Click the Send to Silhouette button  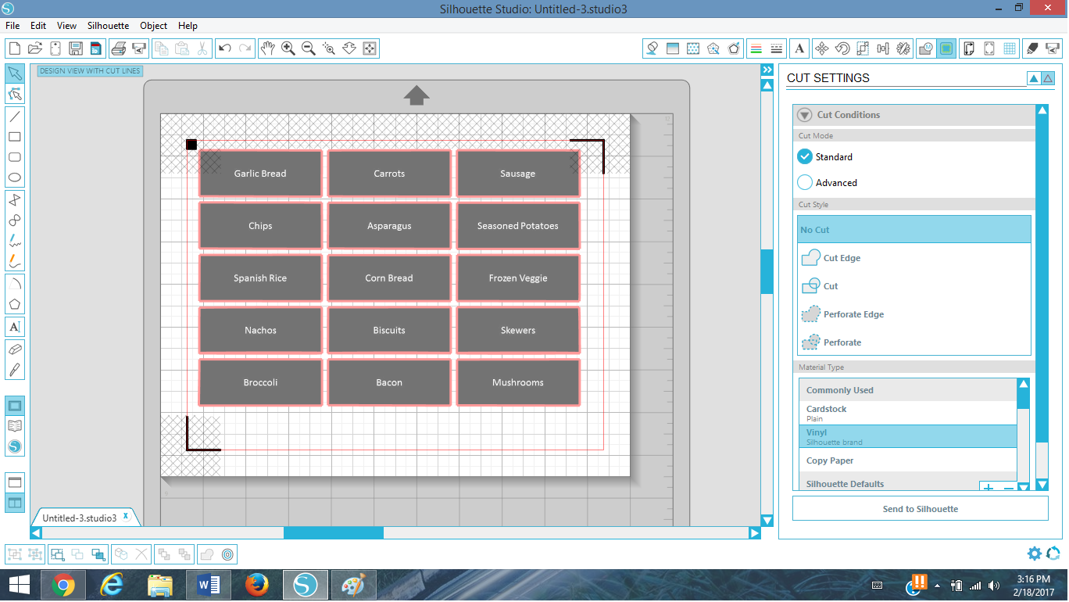921,509
